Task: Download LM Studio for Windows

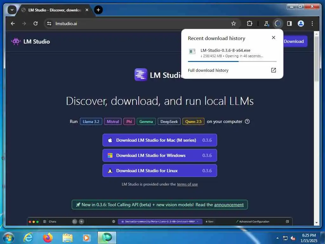Action: (x=160, y=155)
